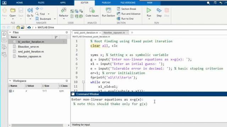227x127 pixels.
Task: Click the green Run play icon
Action: pyautogui.click(x=149, y=10)
